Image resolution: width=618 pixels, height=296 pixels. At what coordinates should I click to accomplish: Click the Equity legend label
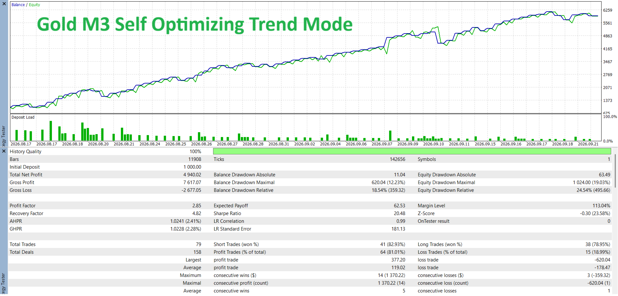point(34,5)
